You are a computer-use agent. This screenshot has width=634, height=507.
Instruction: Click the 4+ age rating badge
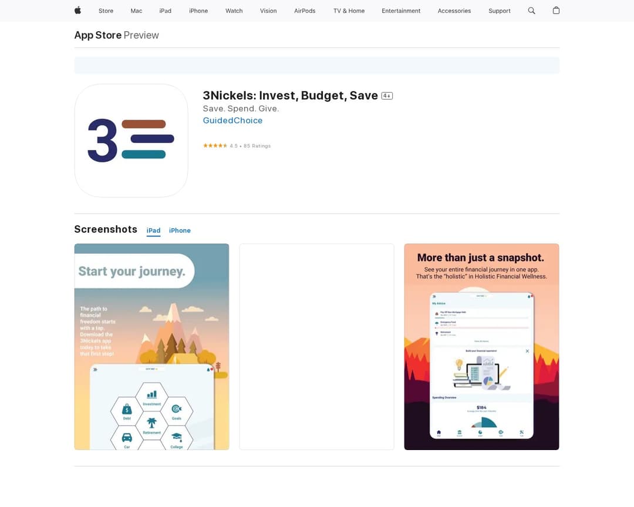click(387, 96)
